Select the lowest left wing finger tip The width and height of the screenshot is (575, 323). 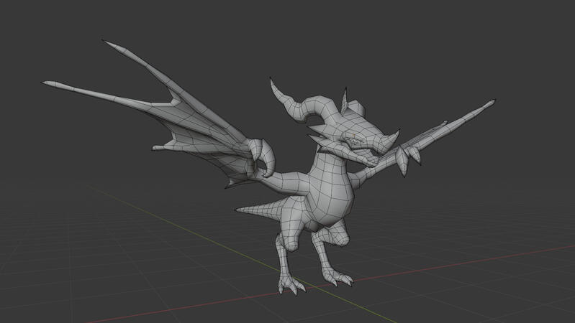tap(155, 149)
